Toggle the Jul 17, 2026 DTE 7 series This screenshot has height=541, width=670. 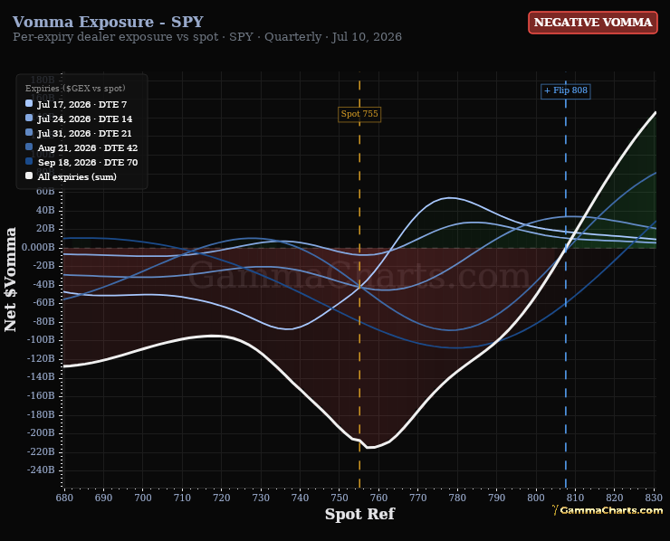tap(76, 104)
